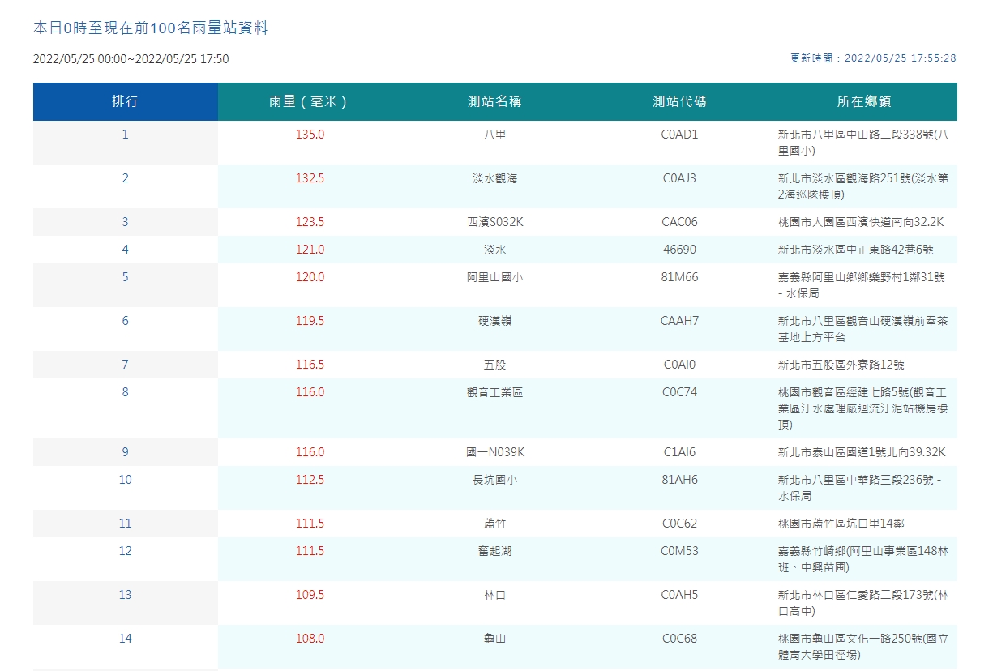Click station name 五股
The width and height of the screenshot is (993, 671).
pyautogui.click(x=494, y=365)
